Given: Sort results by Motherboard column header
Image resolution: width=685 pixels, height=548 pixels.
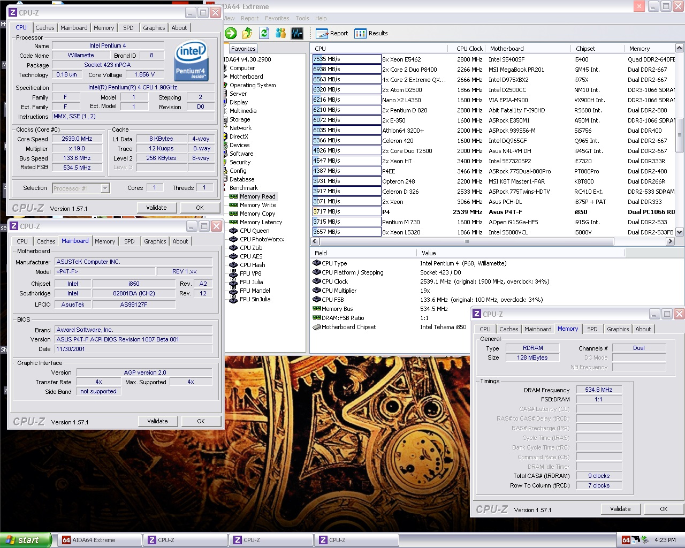Looking at the screenshot, I should point(528,49).
